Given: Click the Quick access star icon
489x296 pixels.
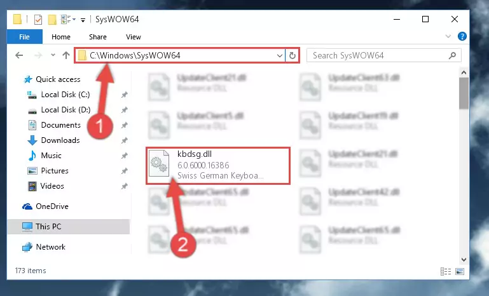Looking at the screenshot, I should (28, 79).
